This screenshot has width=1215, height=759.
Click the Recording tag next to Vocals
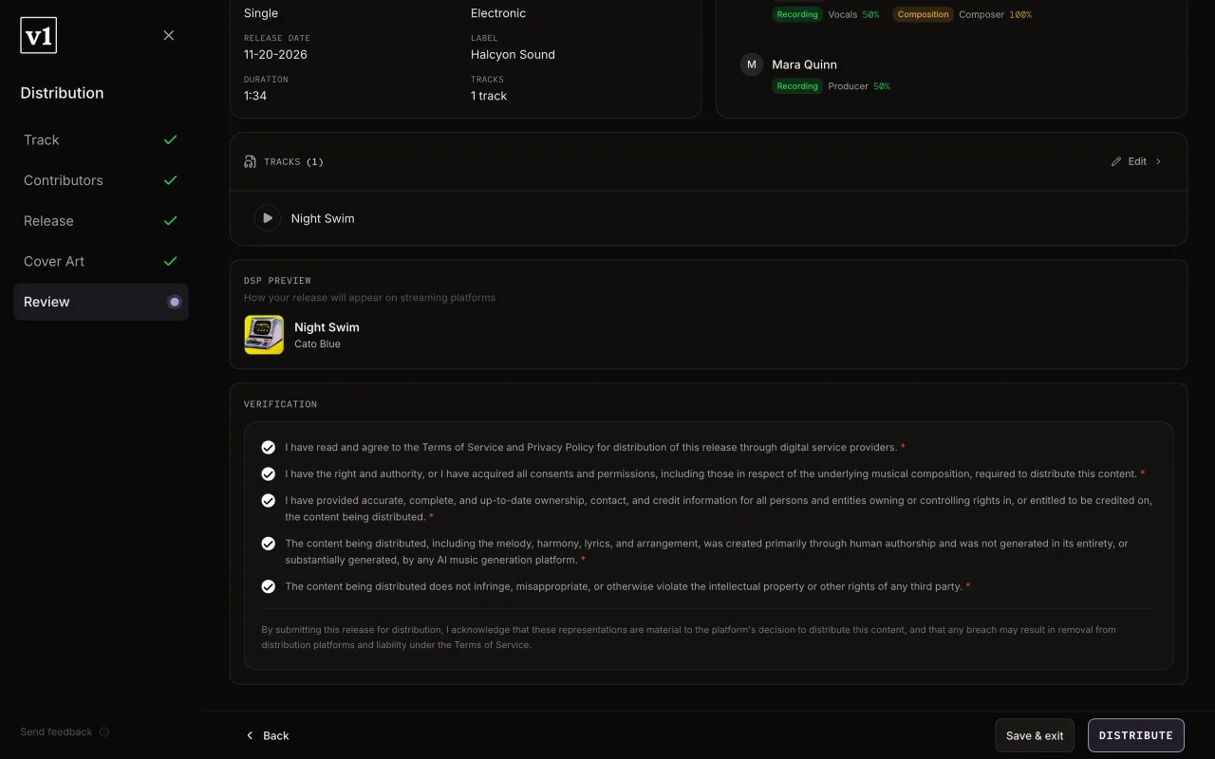(797, 14)
